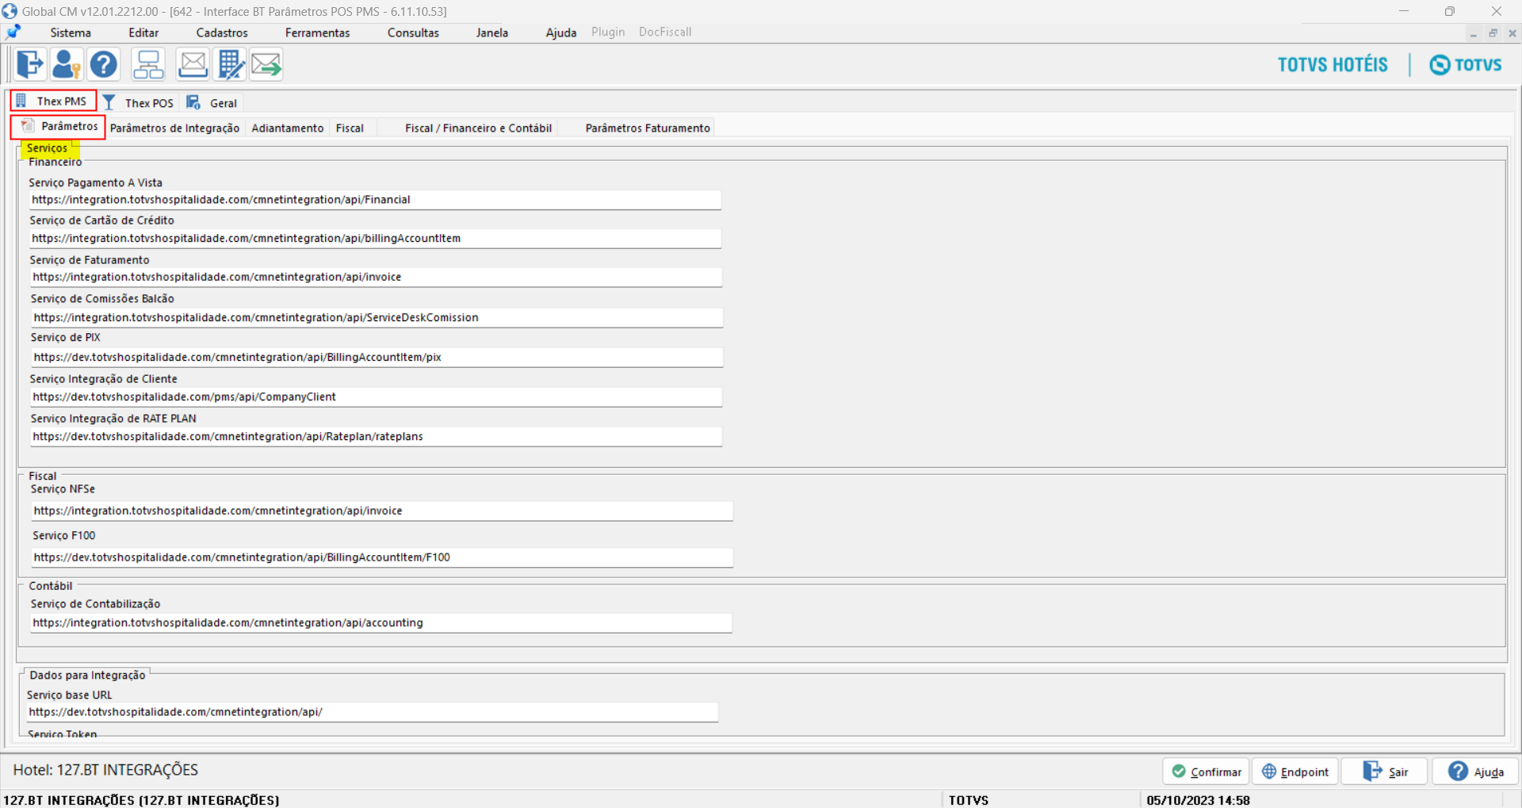Switch to the Thex POS tab

point(139,102)
